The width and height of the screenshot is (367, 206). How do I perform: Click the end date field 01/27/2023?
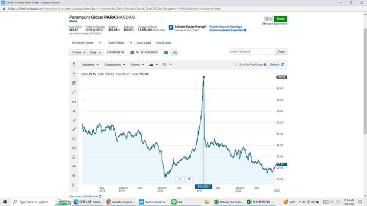pos(151,52)
